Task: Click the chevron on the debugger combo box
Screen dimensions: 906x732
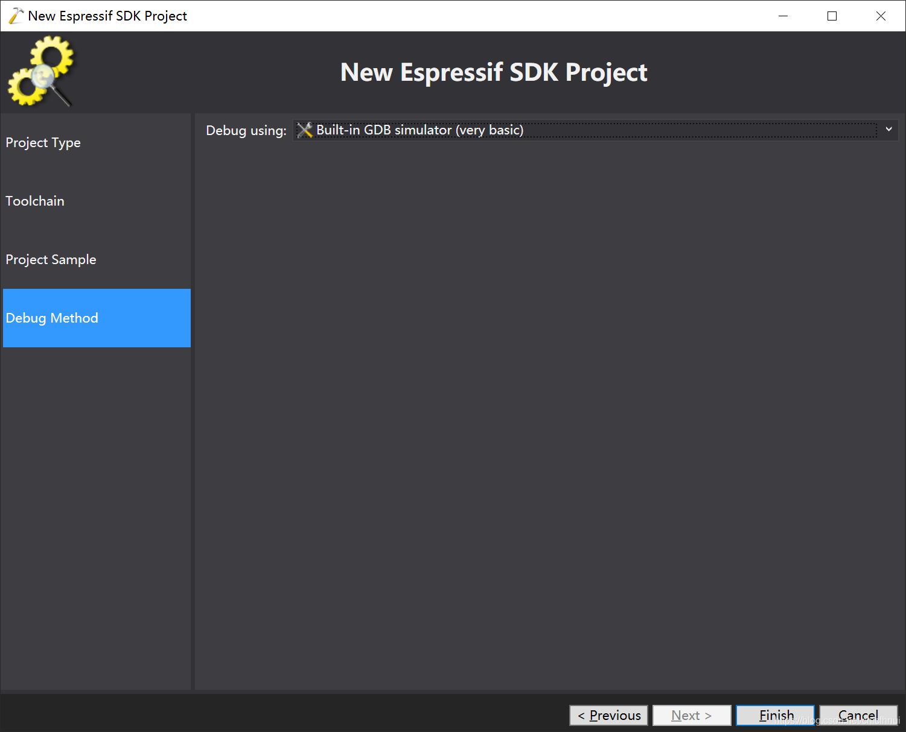Action: point(888,130)
